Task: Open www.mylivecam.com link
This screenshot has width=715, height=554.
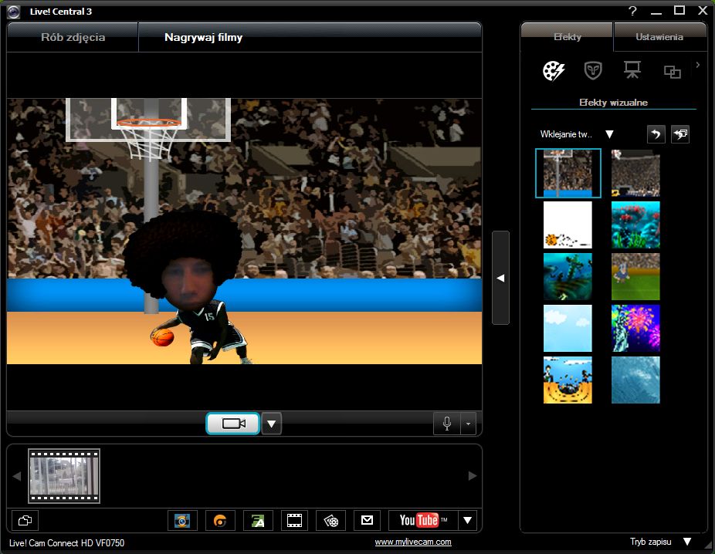Action: 413,542
